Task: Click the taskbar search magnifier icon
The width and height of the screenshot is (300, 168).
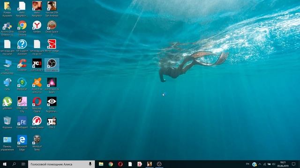Action: tap(14, 164)
